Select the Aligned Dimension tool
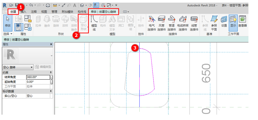The width and height of the screenshot is (258, 120). [x=64, y=5]
